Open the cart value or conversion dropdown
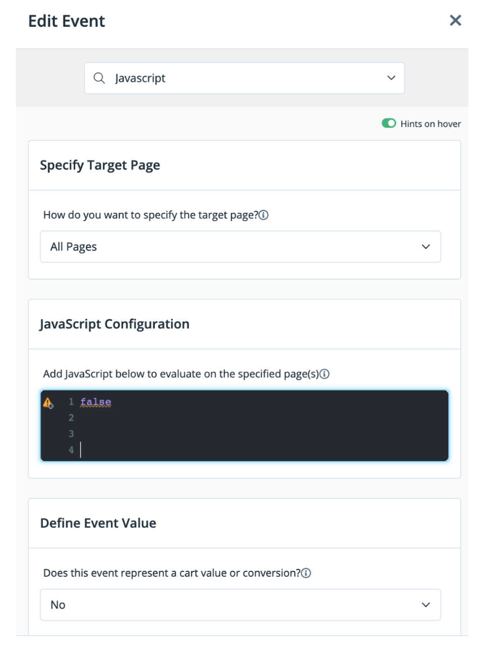Screen dimensions: 499x660 240,605
